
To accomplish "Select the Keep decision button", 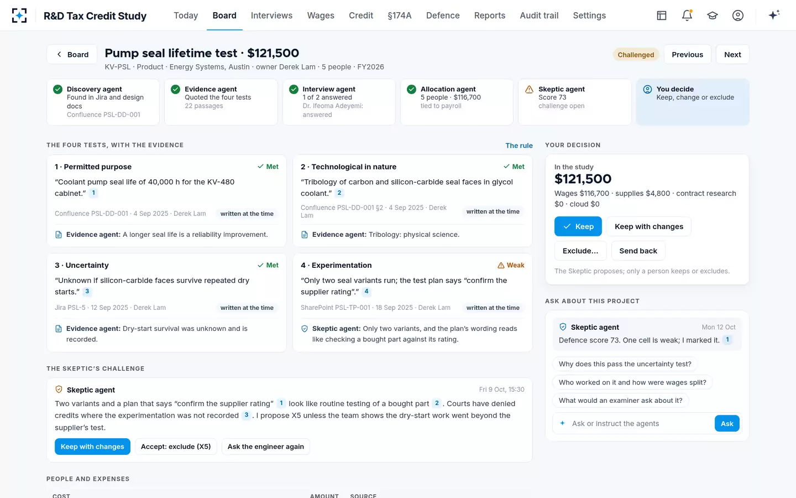I will [x=578, y=226].
